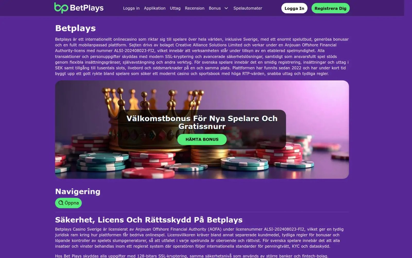Click the Säkerhet, Licens Och Rättsskydd heading

tap(149, 220)
